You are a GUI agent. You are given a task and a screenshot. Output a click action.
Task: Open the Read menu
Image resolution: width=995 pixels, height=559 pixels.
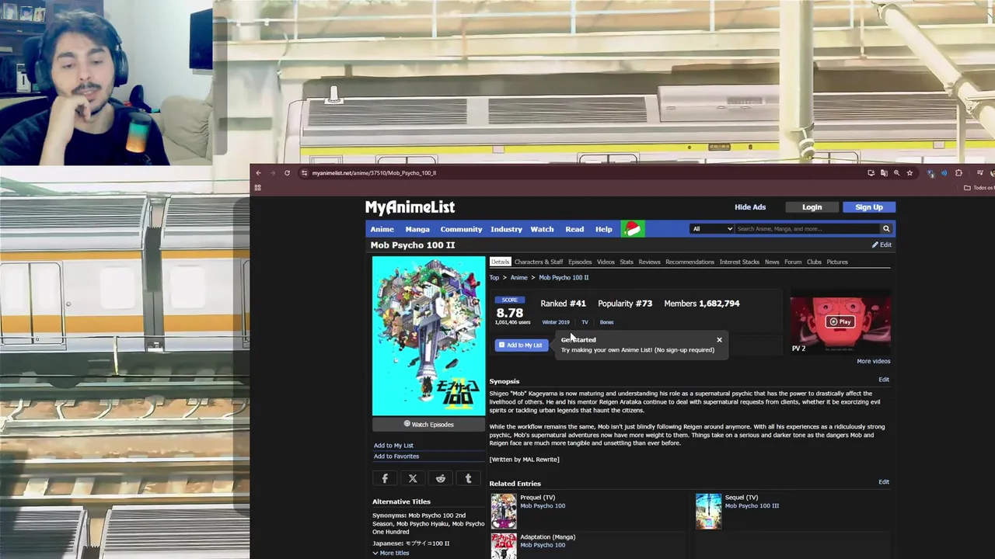tap(574, 229)
